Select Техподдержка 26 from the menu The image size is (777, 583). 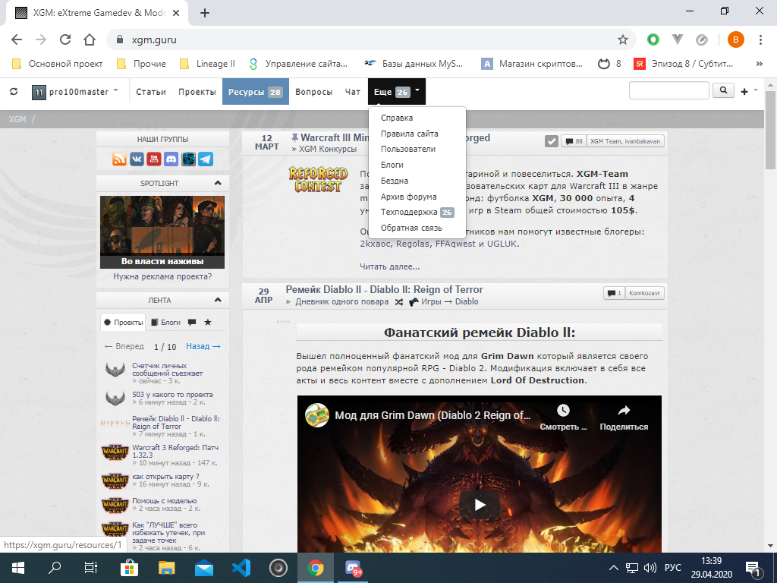tap(417, 213)
